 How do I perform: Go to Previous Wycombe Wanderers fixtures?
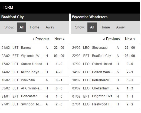pyautogui.click(x=112, y=39)
